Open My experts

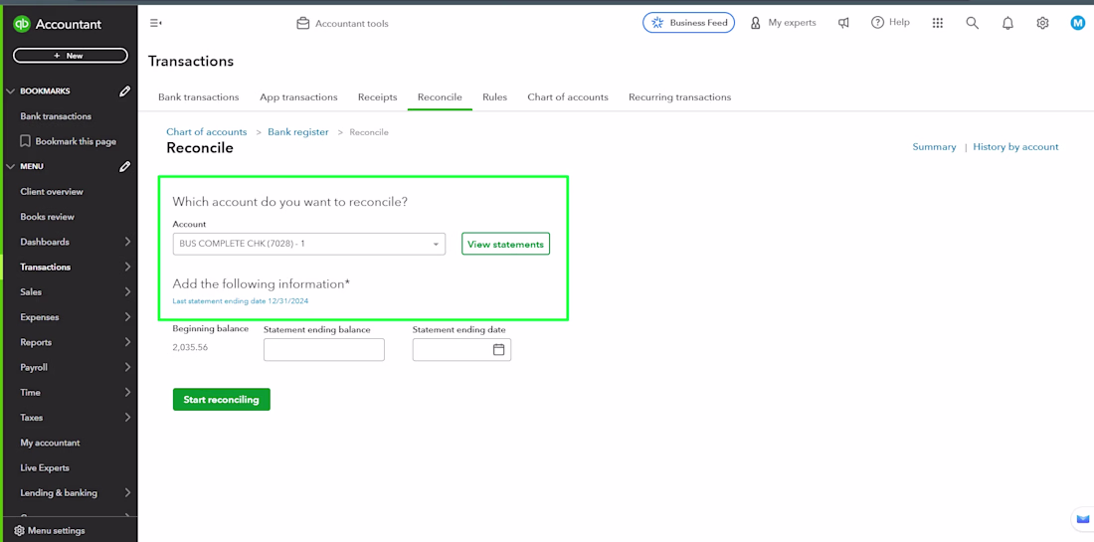(783, 23)
